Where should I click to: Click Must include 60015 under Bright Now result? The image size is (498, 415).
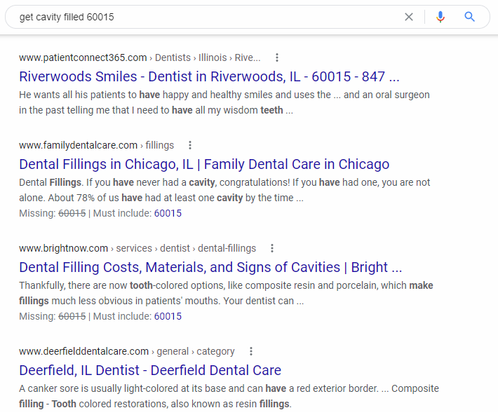168,316
